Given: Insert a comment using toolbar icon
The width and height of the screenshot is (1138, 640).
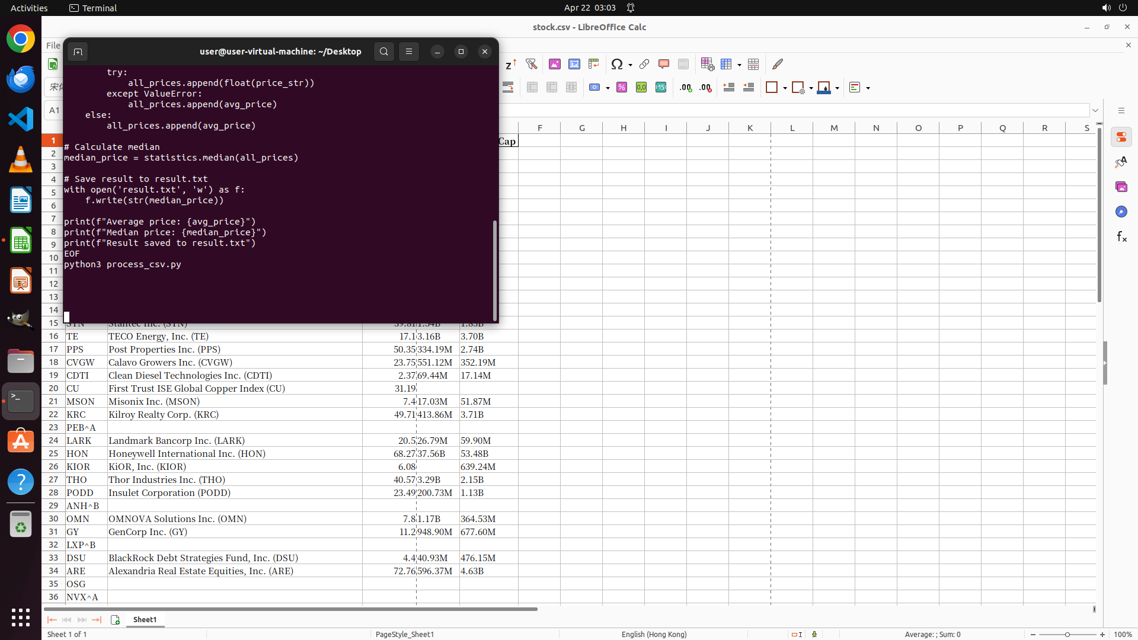Looking at the screenshot, I should (664, 64).
